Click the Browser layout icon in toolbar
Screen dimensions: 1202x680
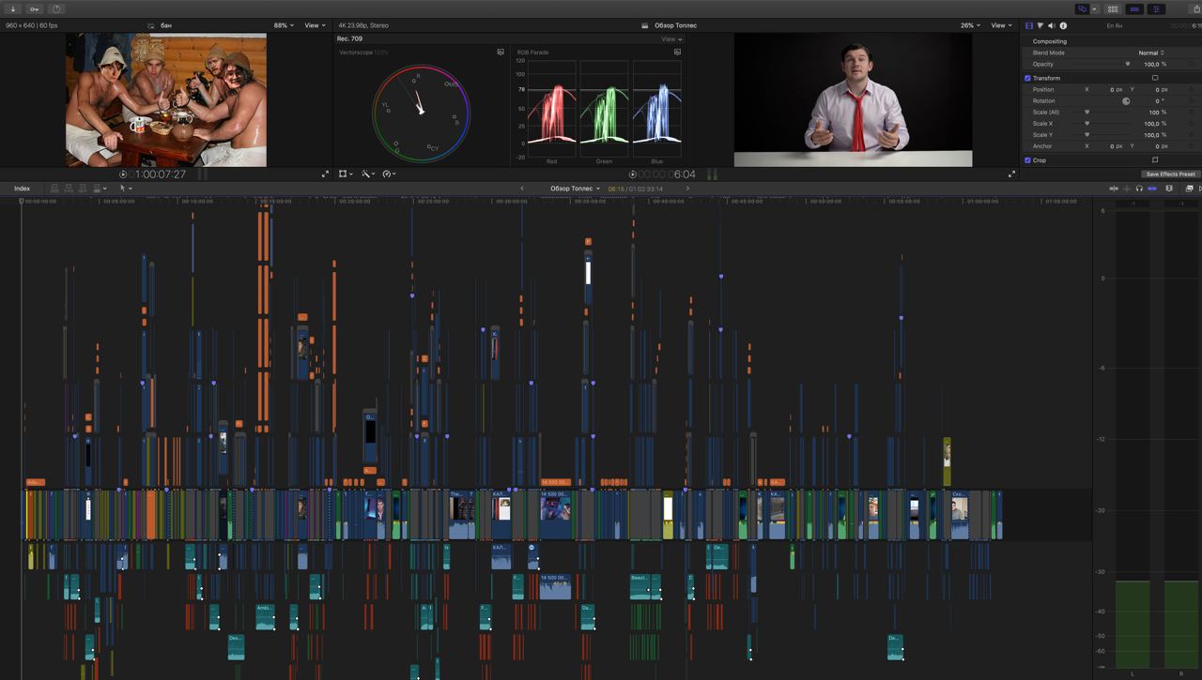tap(1083, 8)
